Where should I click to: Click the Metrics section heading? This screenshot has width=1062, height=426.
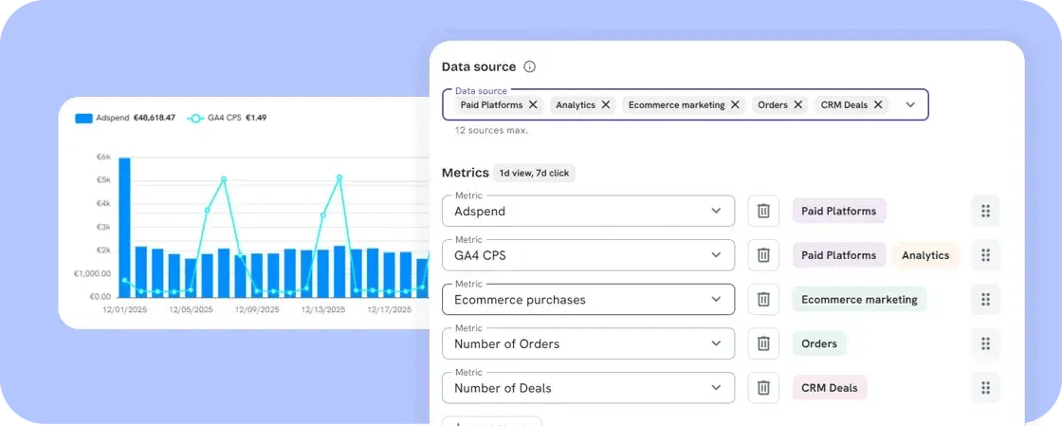(x=466, y=173)
